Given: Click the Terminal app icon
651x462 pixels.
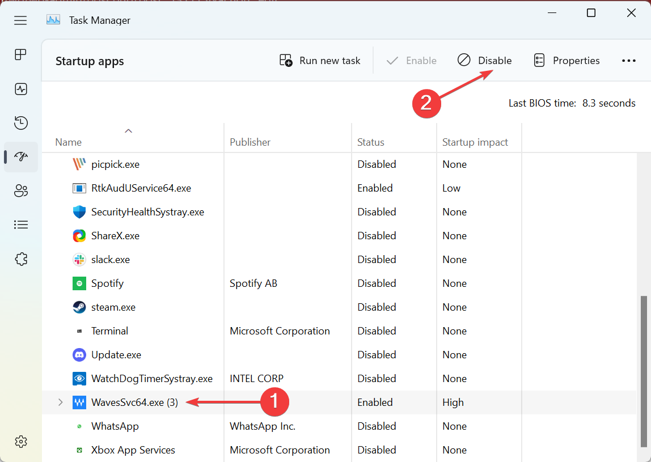Looking at the screenshot, I should [x=79, y=331].
